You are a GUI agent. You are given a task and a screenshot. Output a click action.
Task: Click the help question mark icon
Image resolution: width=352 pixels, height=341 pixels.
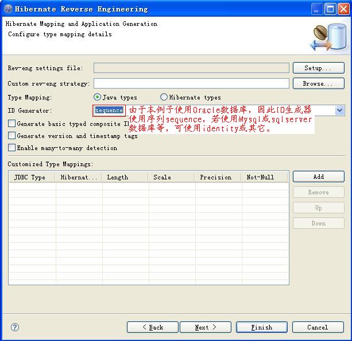tap(15, 327)
